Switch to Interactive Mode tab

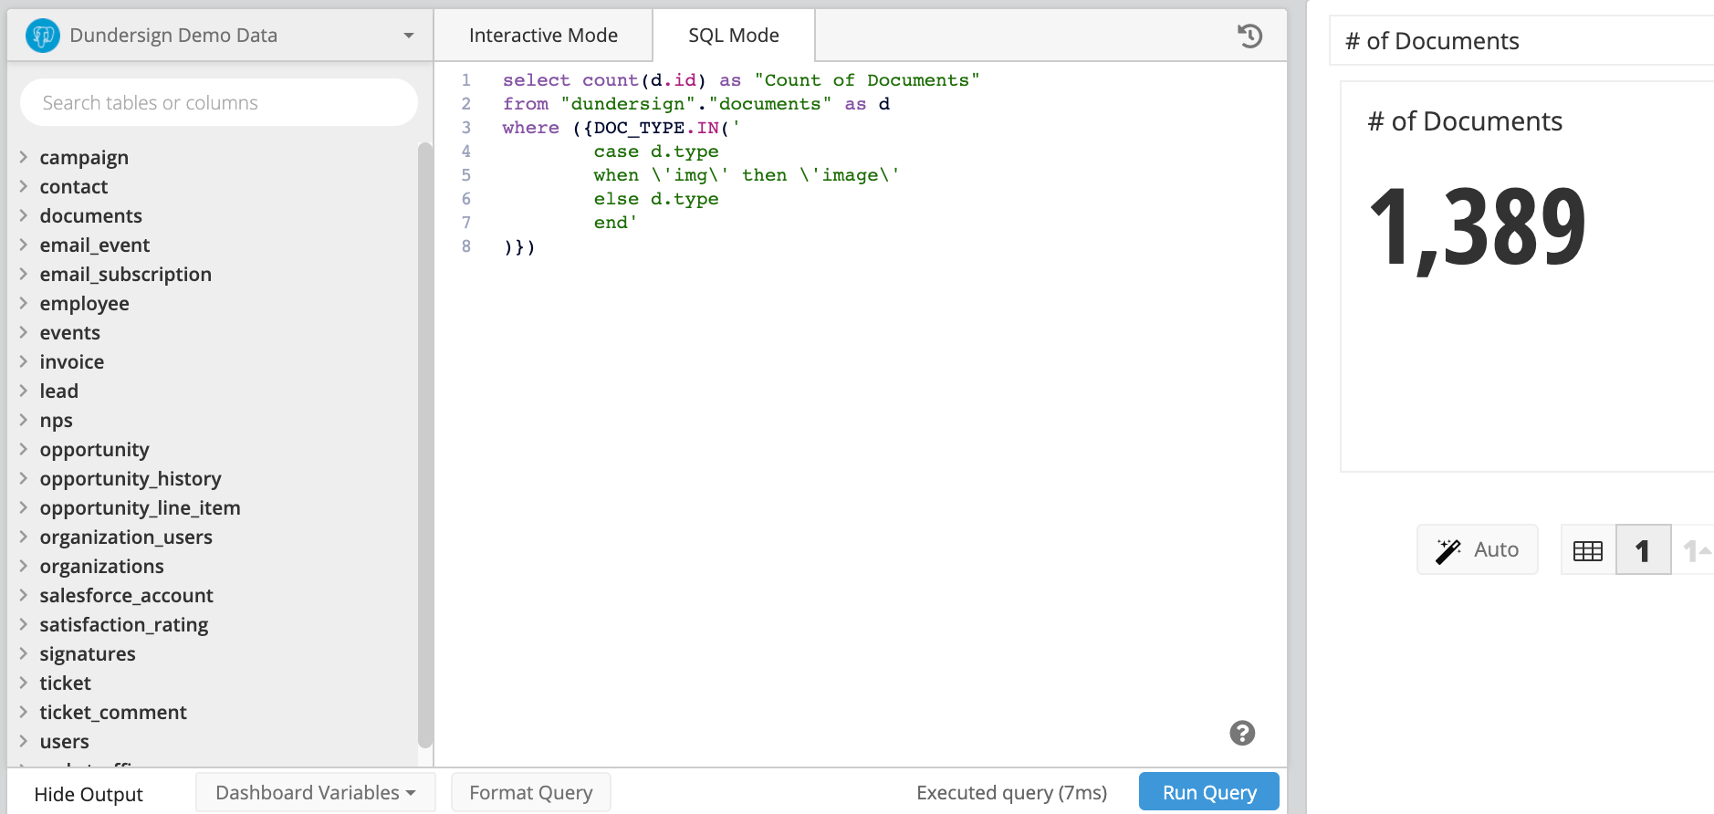point(543,36)
